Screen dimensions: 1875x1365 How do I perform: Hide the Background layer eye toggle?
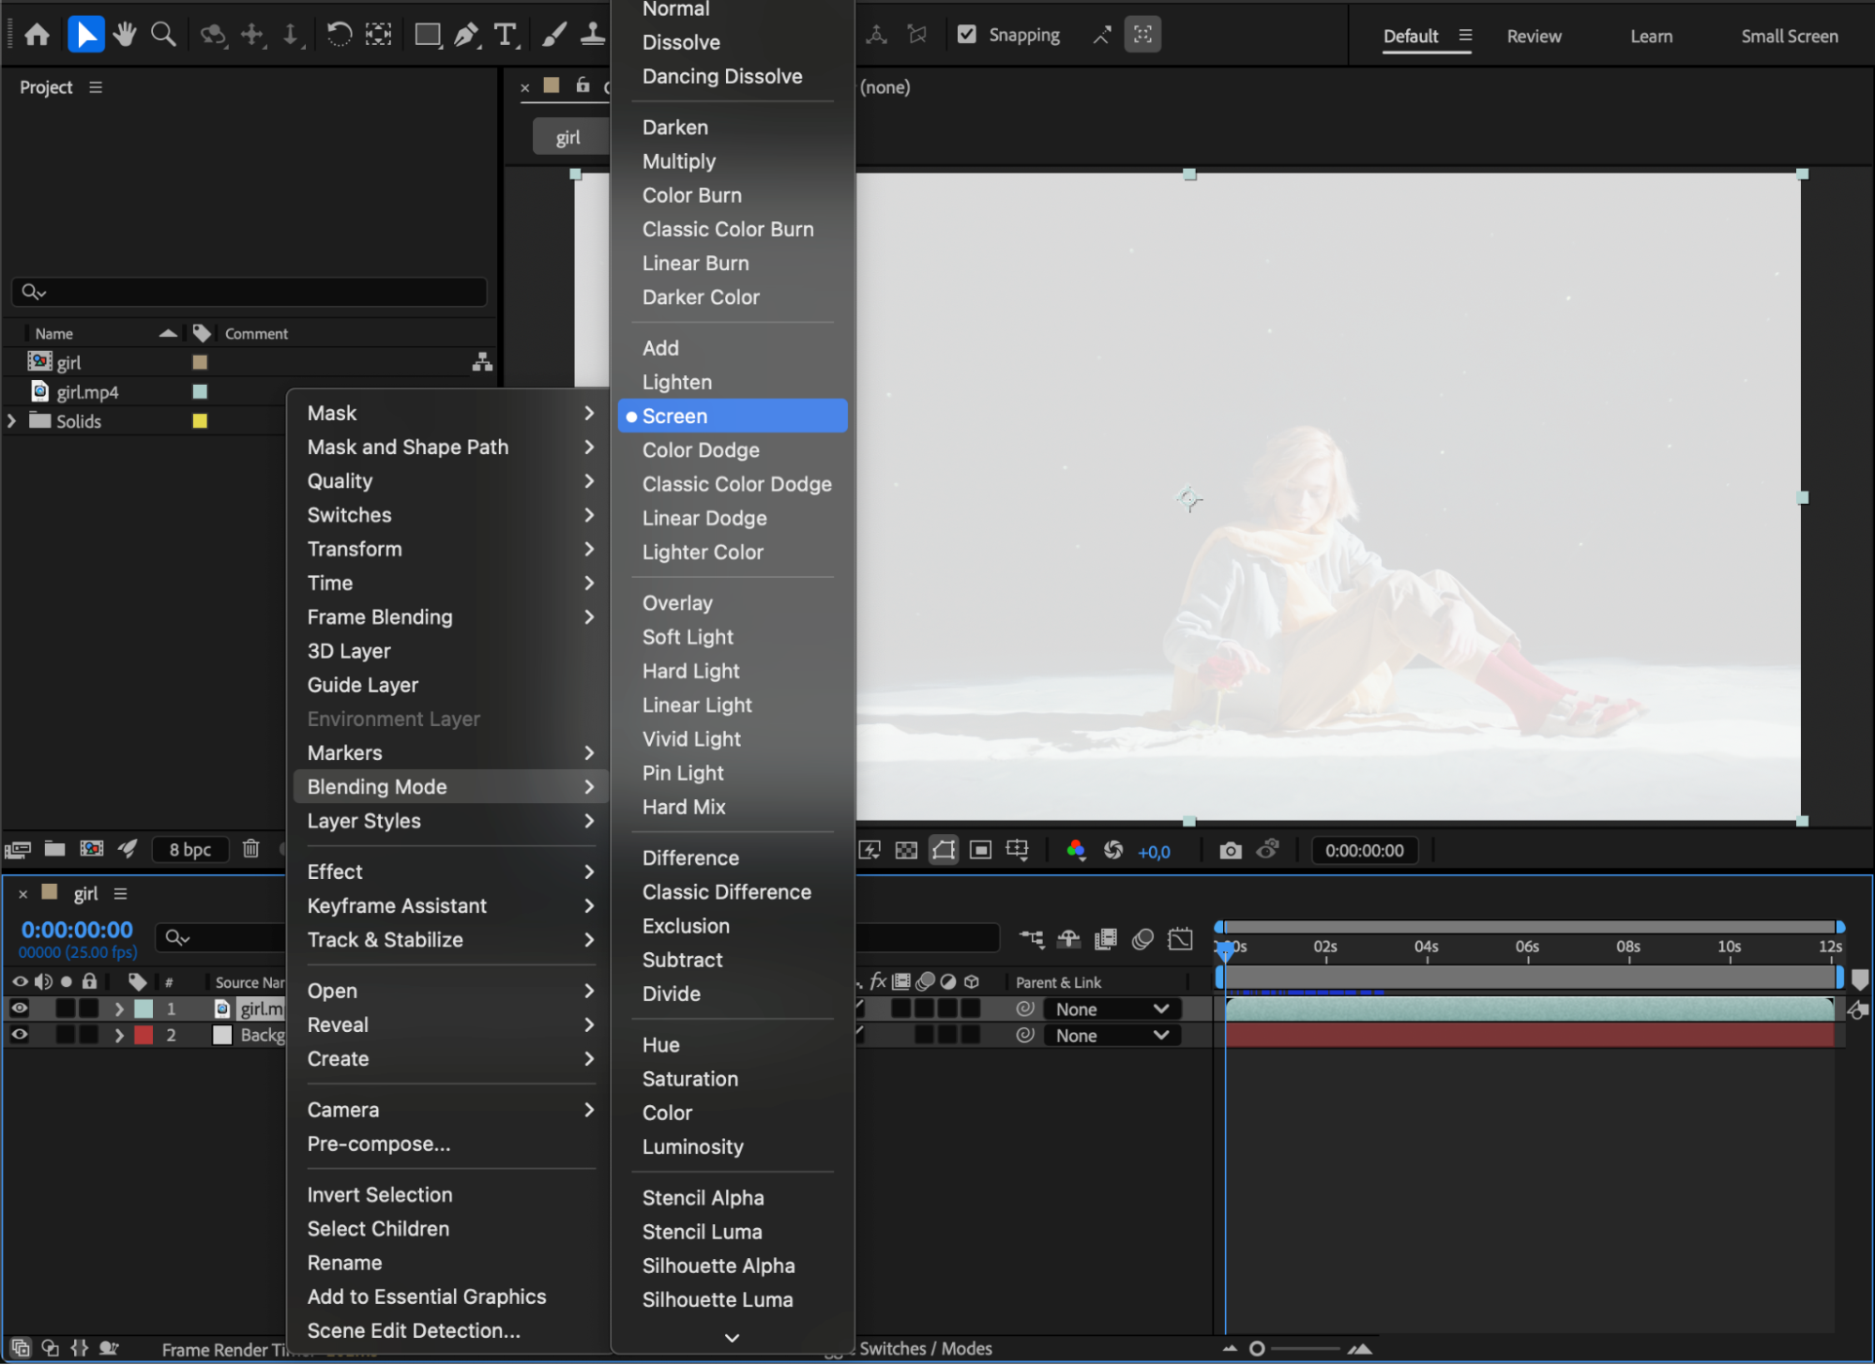tap(19, 1035)
